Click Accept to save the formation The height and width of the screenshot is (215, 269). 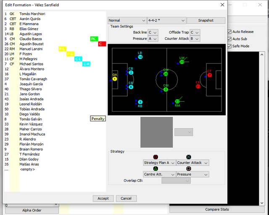(x=103, y=198)
